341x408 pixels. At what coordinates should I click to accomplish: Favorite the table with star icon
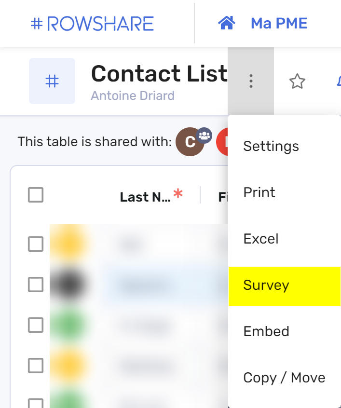click(297, 82)
